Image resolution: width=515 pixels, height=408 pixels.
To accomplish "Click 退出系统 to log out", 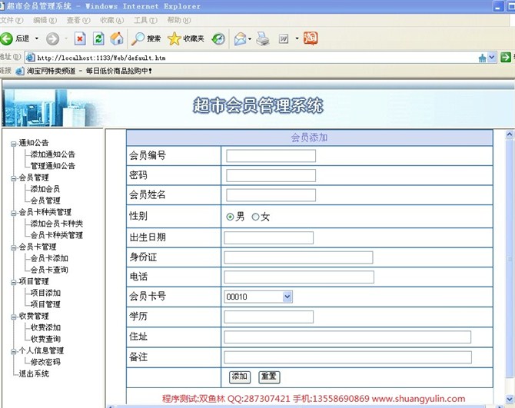I will pyautogui.click(x=34, y=374).
